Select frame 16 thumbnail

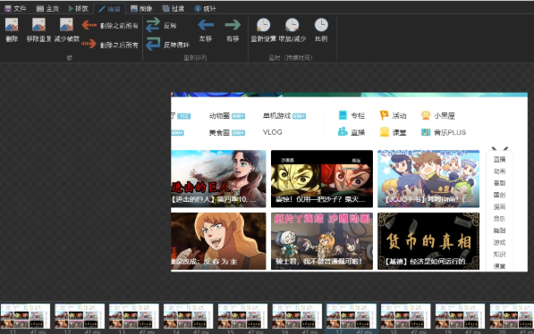pos(297,316)
